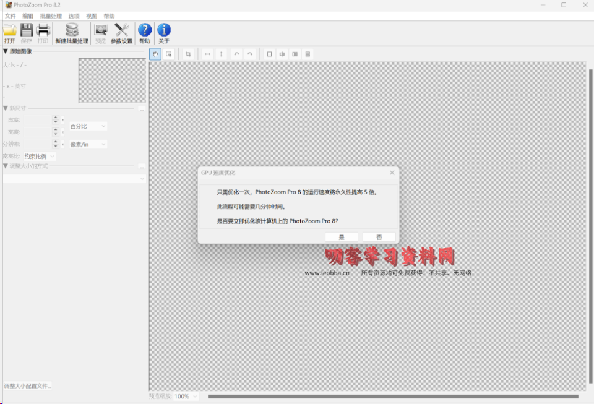Click the PhotoZoom Pro app icon in title bar

(x=8, y=5)
